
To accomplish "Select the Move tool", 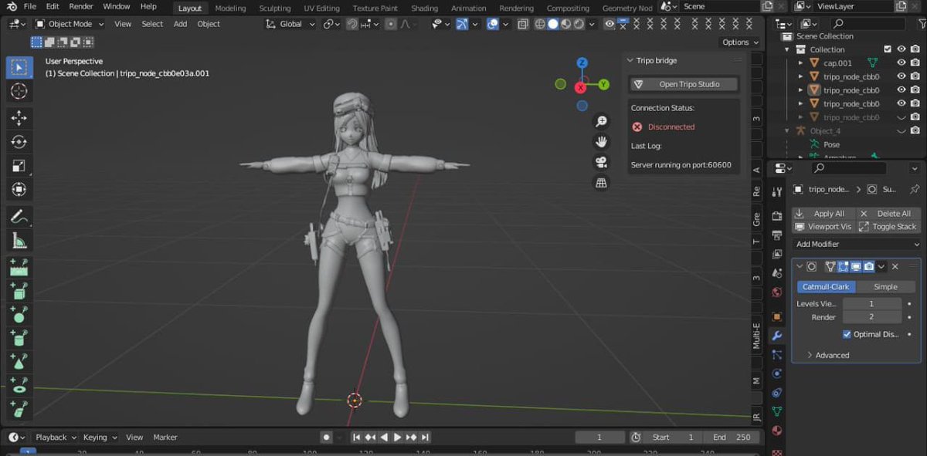I will click(19, 118).
